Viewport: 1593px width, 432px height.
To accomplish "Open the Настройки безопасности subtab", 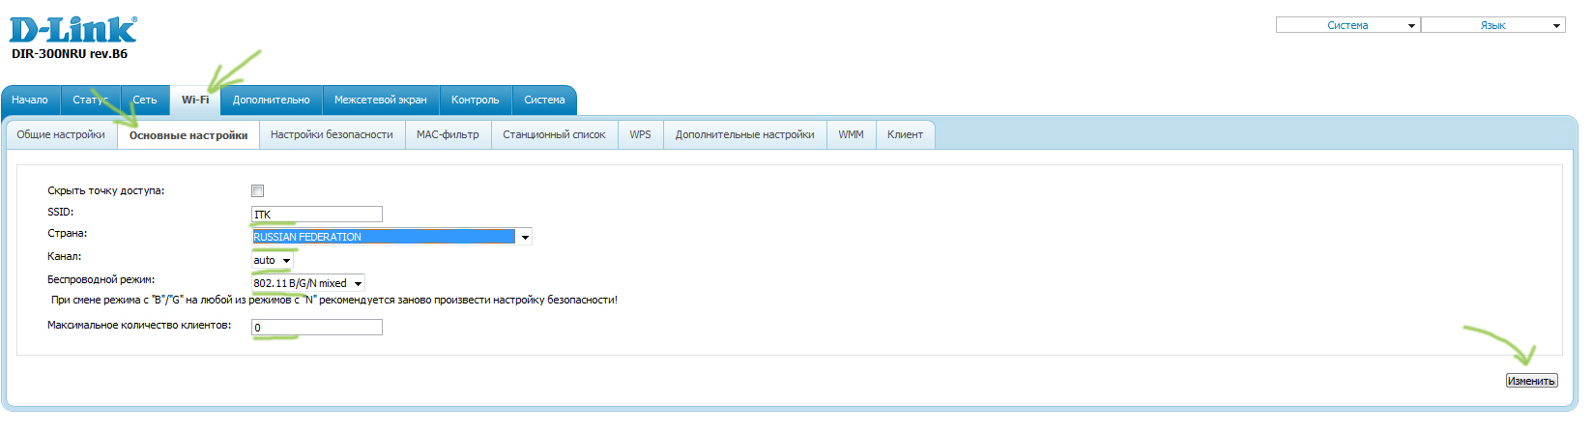I will coord(332,135).
